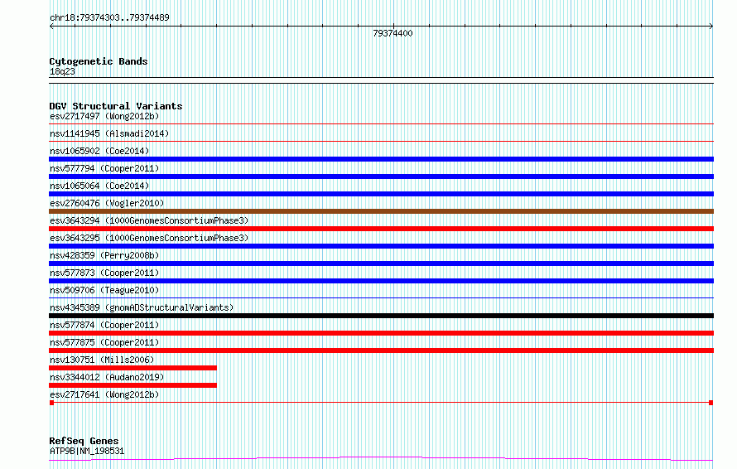Viewport: 737px width, 469px height.
Task: Click the magenta ATP9B gene track line
Action: pos(381,458)
